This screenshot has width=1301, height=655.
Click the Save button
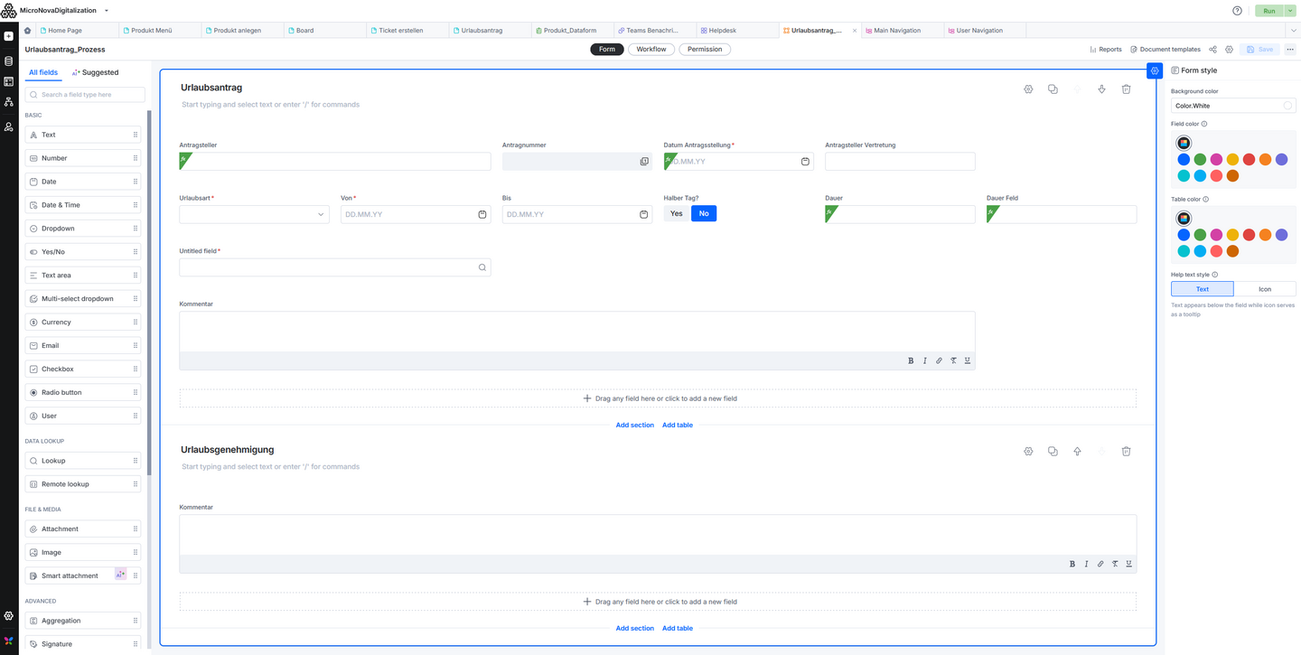click(1259, 50)
